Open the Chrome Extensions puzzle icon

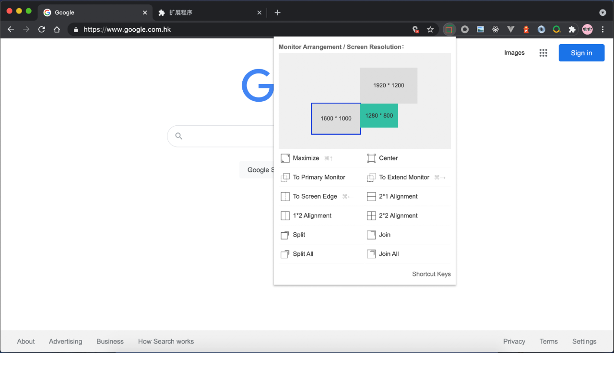[x=572, y=29]
